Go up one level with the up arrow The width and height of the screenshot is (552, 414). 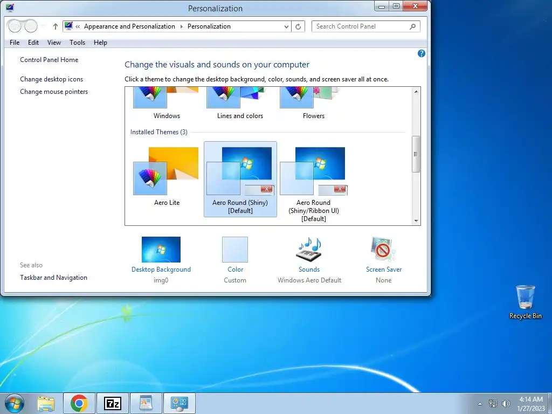coord(56,26)
